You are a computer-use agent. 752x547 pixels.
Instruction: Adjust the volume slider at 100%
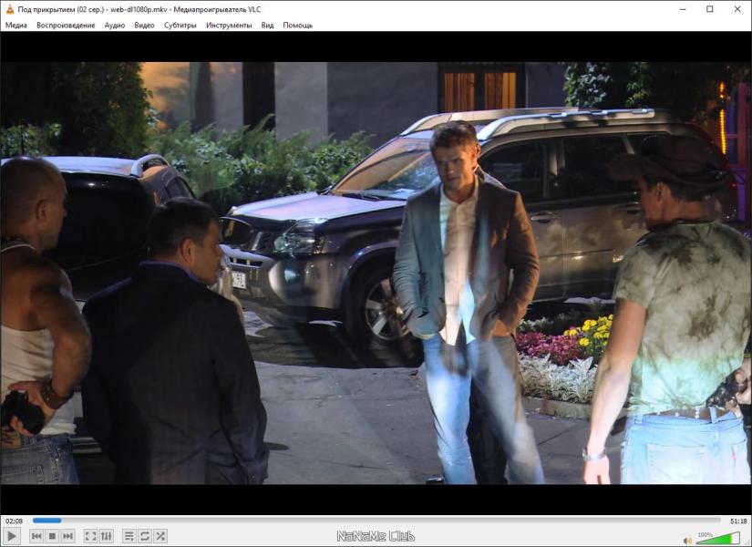[717, 538]
